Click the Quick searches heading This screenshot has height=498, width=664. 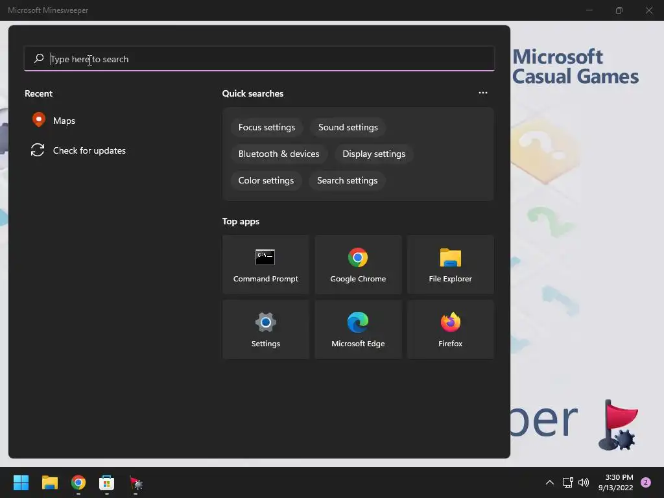(253, 93)
